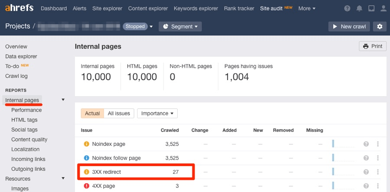Viewport: 390px width, 192px height.
Task: Click the New crawl button
Action: pos(349,26)
